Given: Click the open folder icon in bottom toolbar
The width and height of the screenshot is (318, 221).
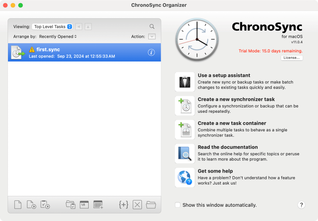Looking at the screenshot, I should click(x=151, y=205).
